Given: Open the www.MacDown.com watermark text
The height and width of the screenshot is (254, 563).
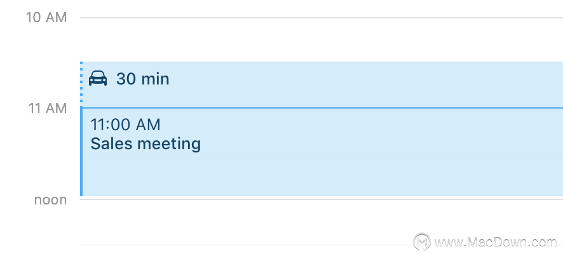Looking at the screenshot, I should 496,242.
